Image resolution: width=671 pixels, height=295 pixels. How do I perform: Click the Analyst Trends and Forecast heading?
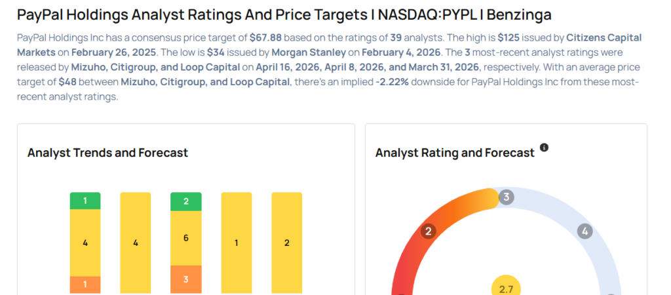107,153
